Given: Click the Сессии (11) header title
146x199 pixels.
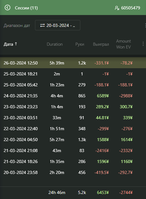Looking at the screenshot, I should pos(26,8).
